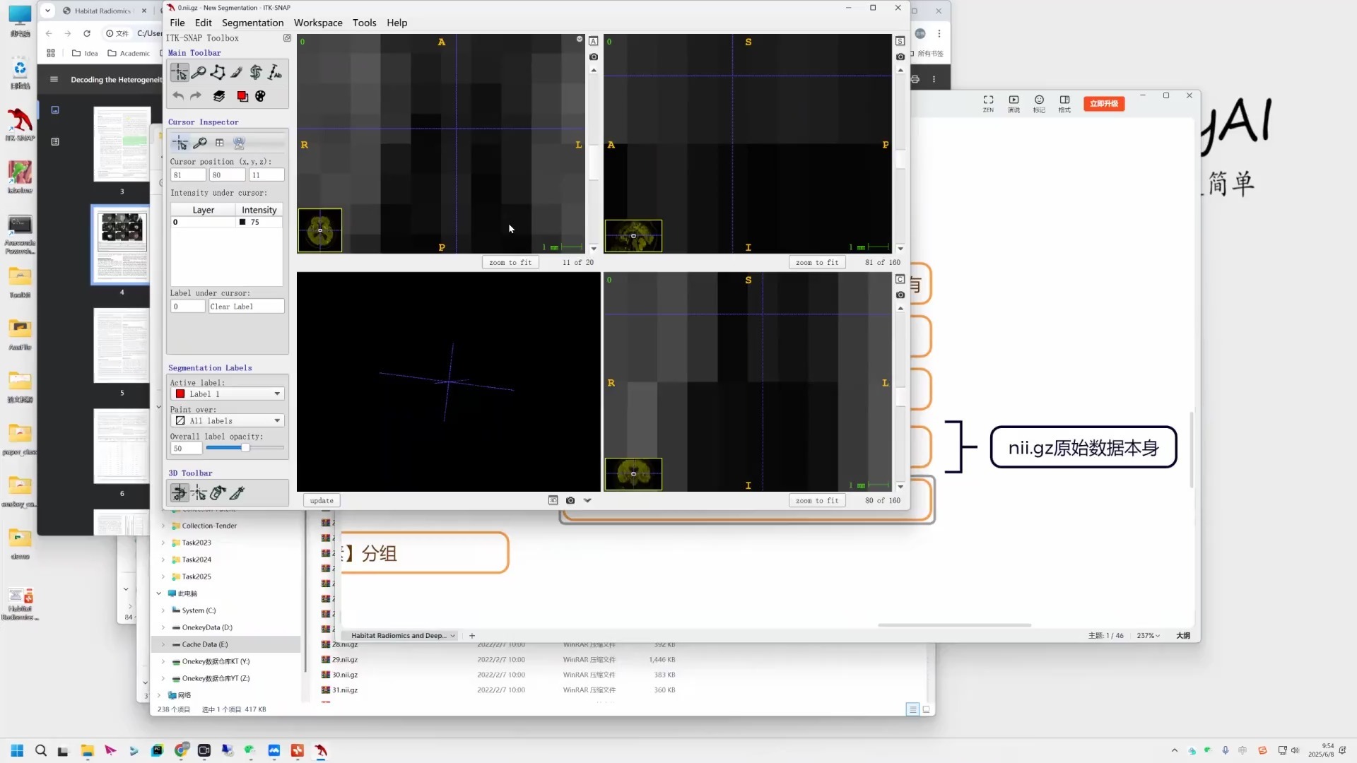Expand Task2025 folder in file tree

point(163,576)
